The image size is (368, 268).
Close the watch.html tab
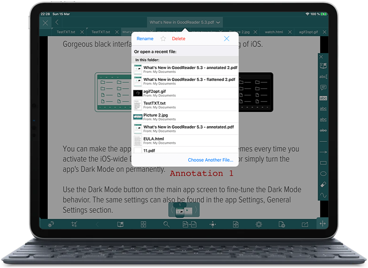(x=290, y=32)
